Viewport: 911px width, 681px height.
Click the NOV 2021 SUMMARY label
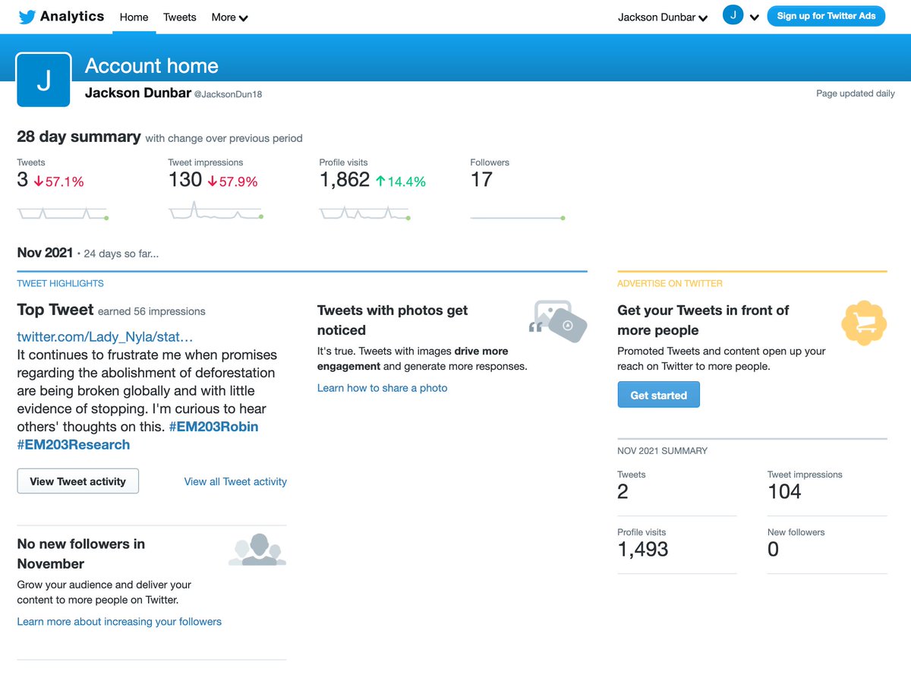pos(662,451)
